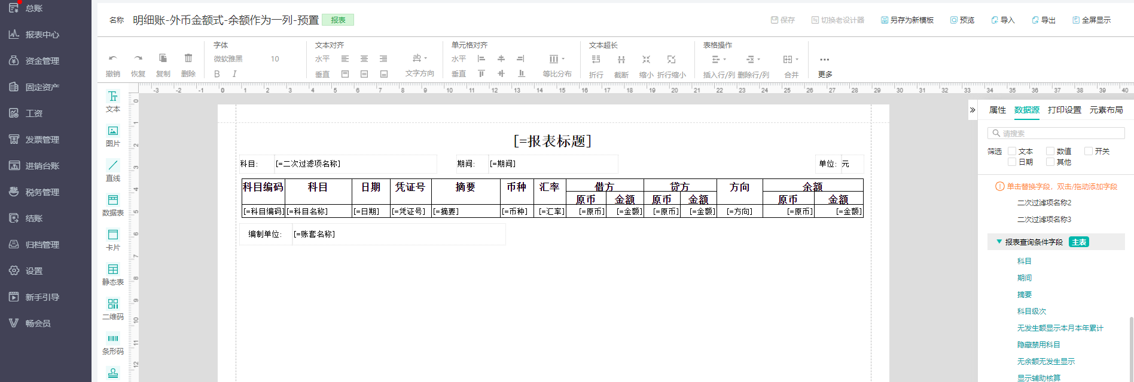Click the 撤销 (undo) icon
This screenshot has width=1134, height=382.
pyautogui.click(x=112, y=58)
